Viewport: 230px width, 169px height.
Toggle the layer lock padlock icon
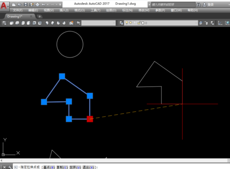[138, 23]
